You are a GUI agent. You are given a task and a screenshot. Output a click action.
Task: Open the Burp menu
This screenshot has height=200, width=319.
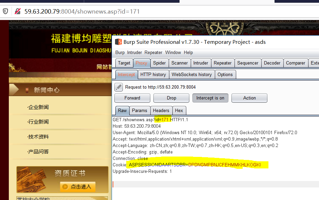coord(120,53)
